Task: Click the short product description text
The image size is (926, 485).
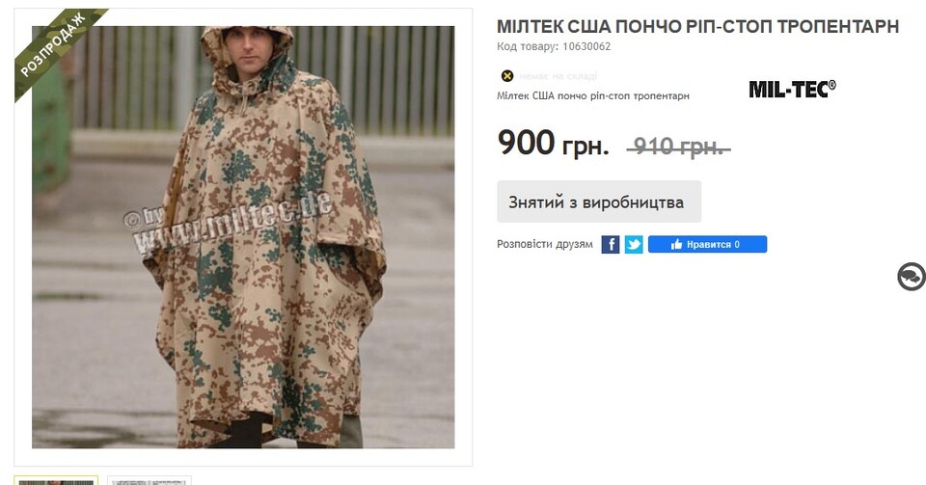Action: (593, 95)
